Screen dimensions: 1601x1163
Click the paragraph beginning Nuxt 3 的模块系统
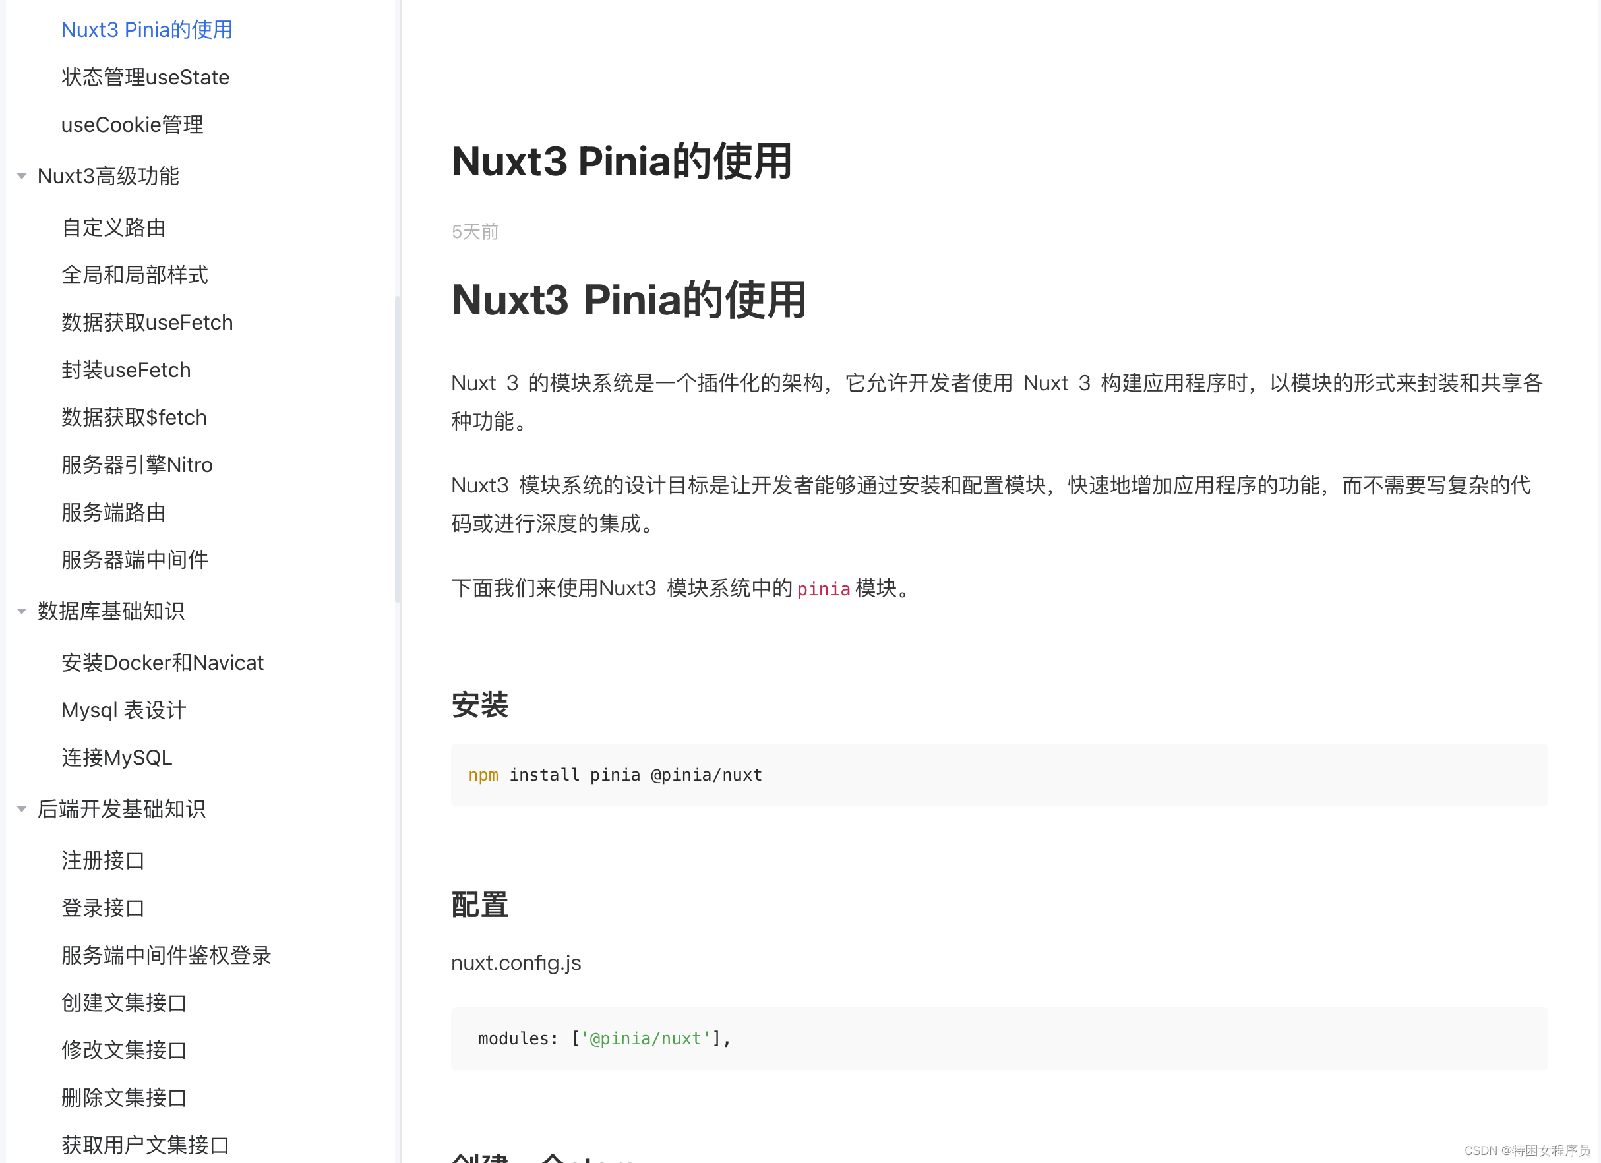(x=997, y=402)
